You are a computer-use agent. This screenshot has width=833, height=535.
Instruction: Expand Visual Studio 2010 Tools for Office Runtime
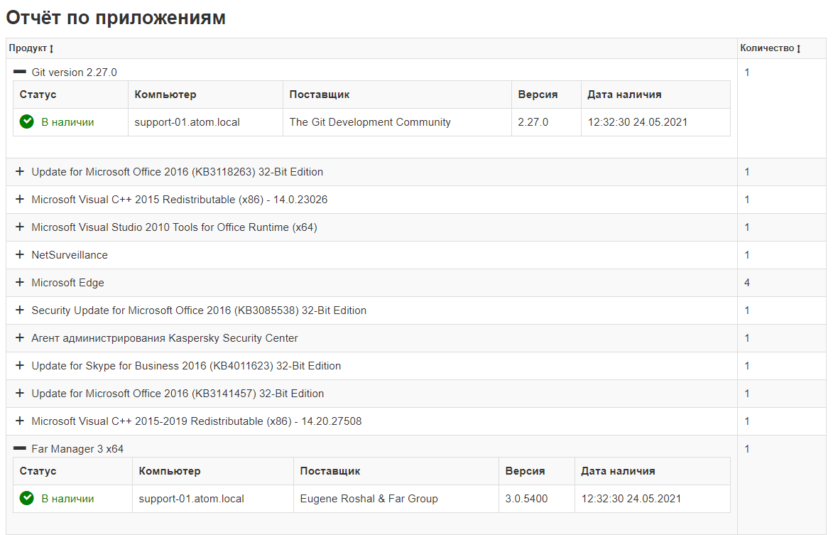point(20,227)
